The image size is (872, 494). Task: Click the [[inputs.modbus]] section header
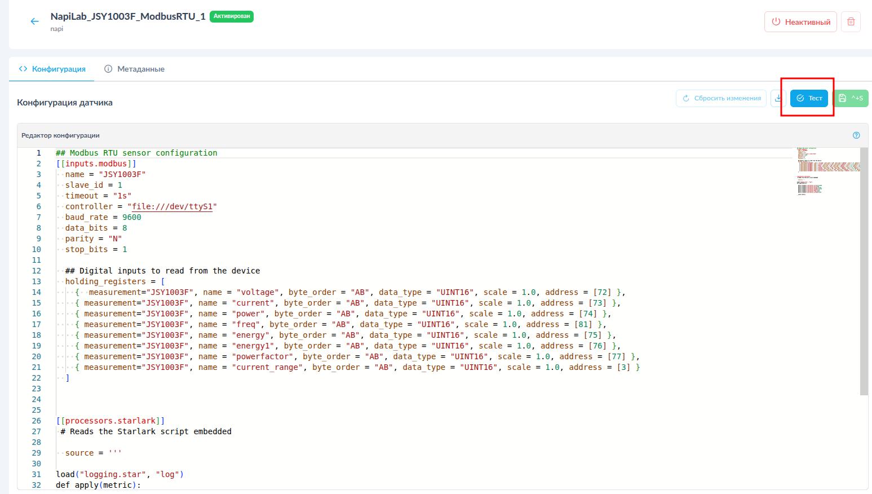tap(96, 164)
